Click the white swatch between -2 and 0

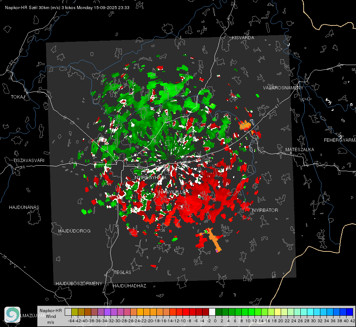(212, 312)
